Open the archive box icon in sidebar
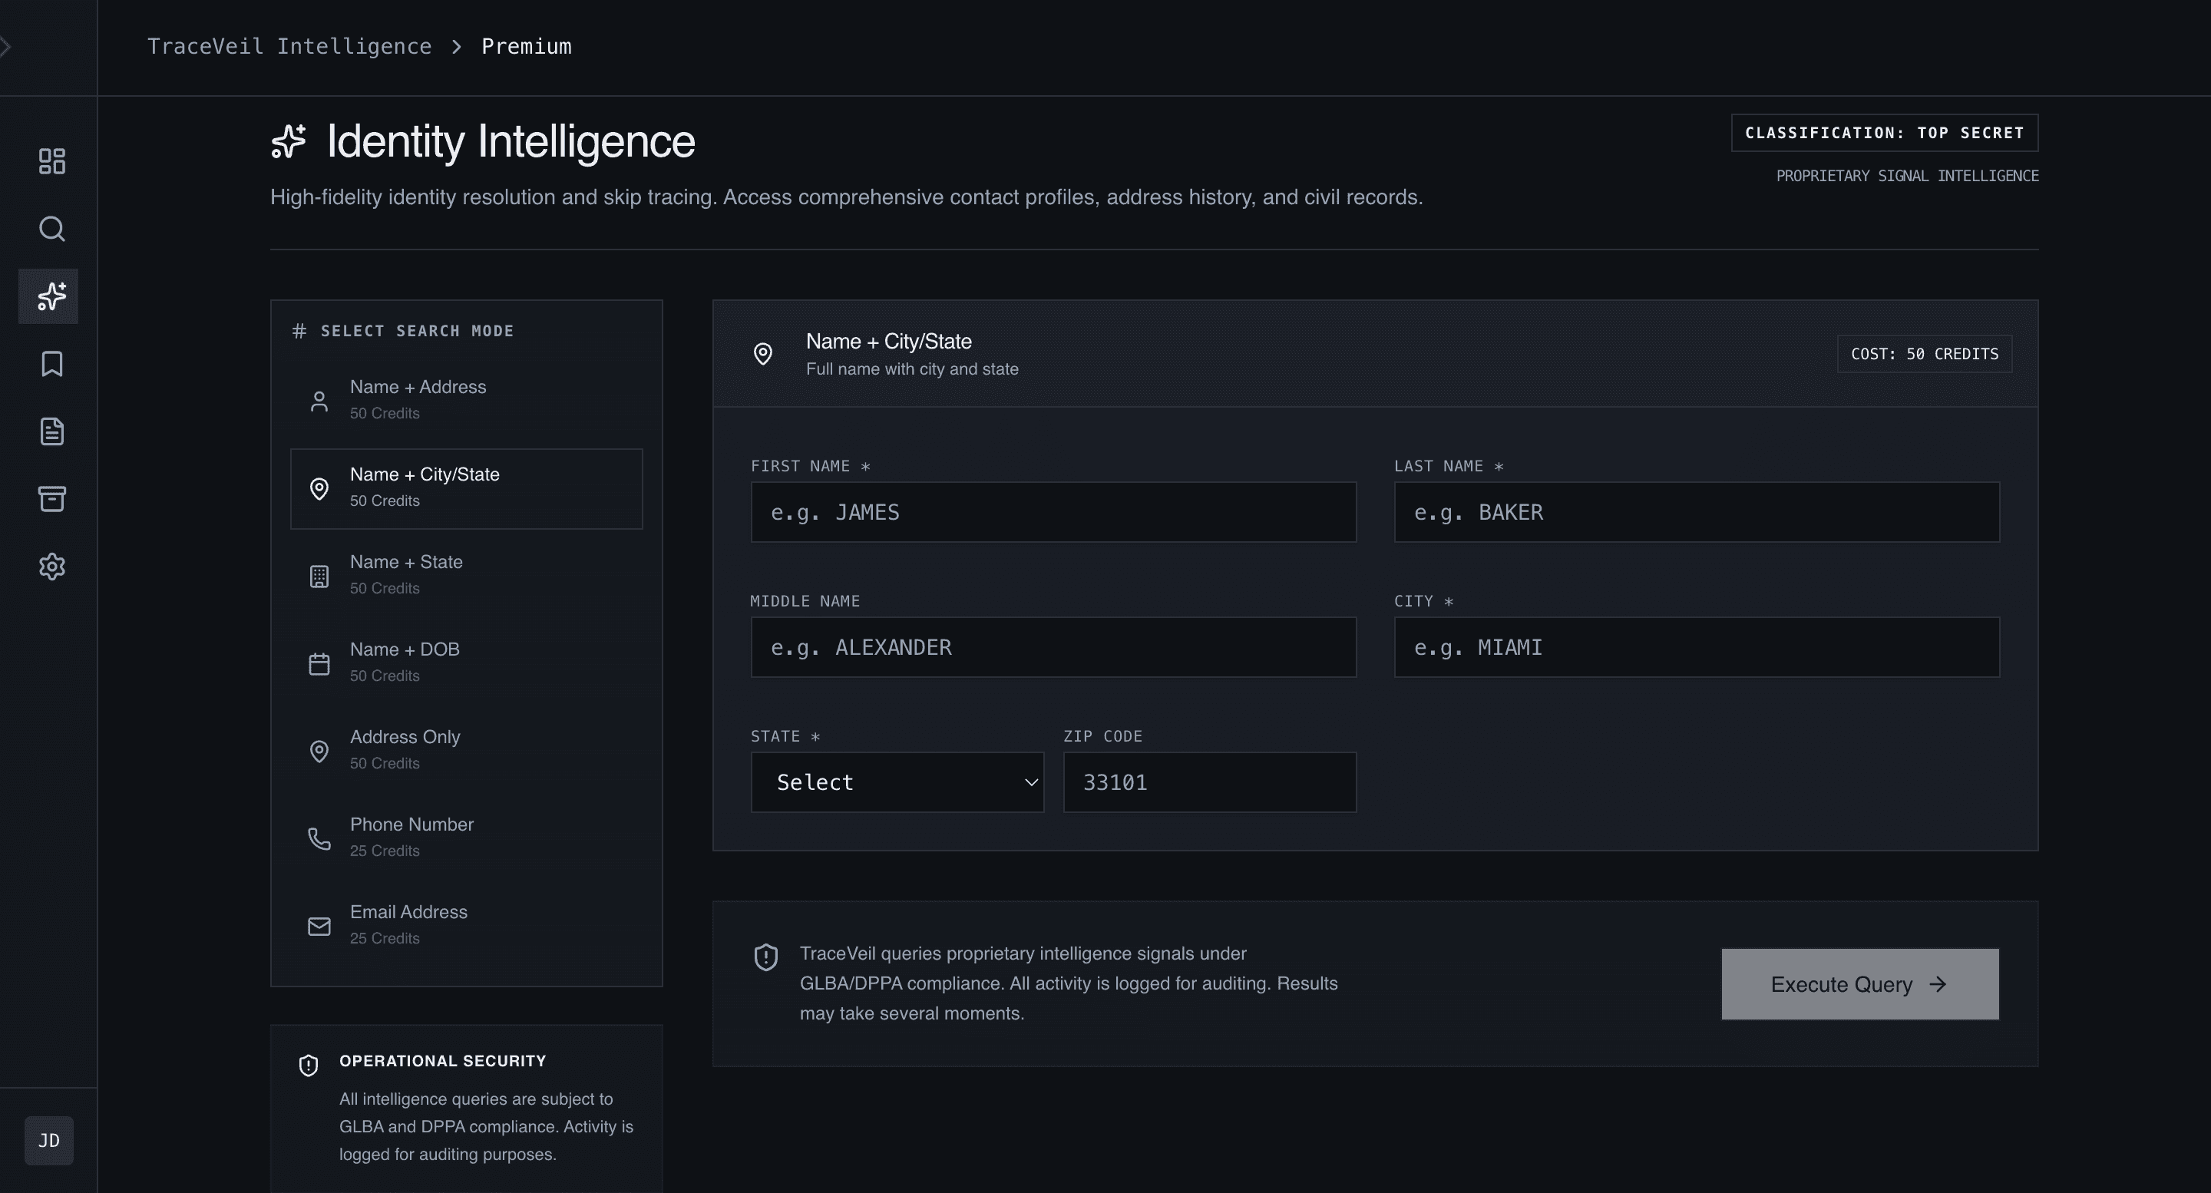Image resolution: width=2211 pixels, height=1193 pixels. pyautogui.click(x=51, y=499)
